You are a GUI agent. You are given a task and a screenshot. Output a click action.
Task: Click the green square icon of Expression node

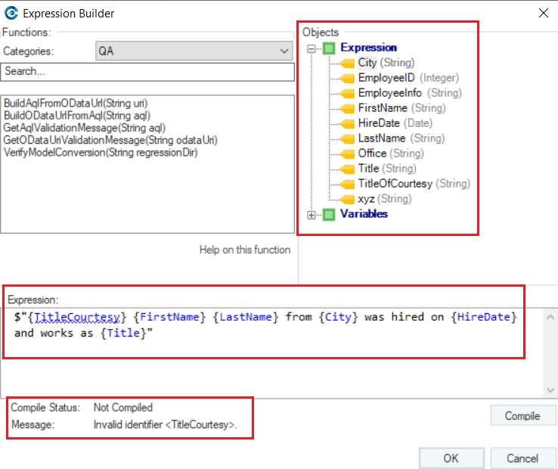pyautogui.click(x=329, y=48)
